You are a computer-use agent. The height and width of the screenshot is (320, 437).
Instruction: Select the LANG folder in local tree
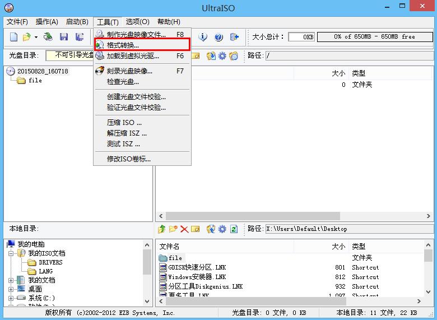coord(46,271)
